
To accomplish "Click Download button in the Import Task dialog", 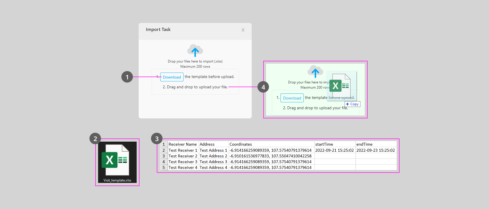I will pos(172,77).
